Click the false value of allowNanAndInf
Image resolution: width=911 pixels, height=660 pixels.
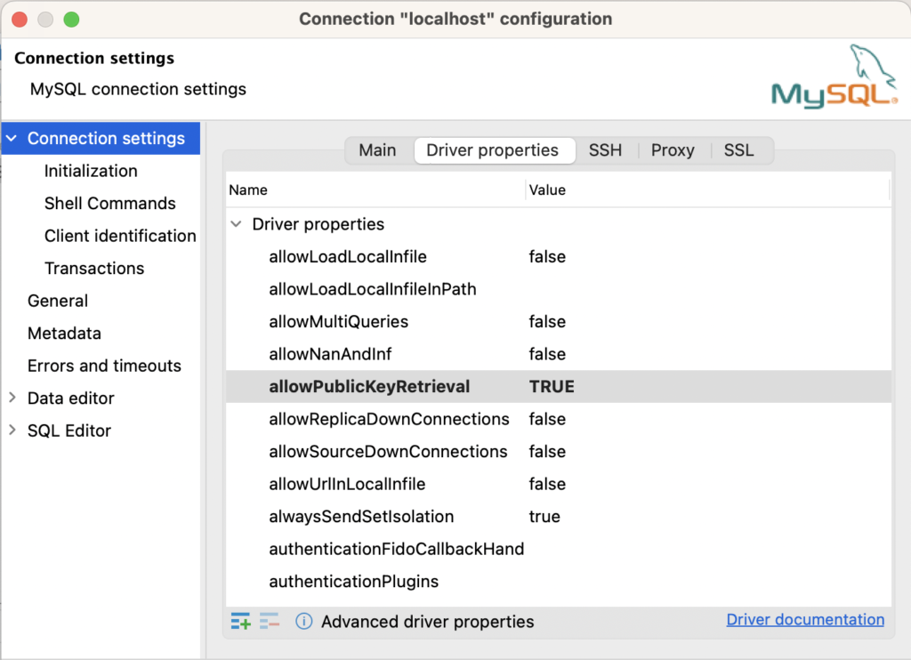point(547,354)
